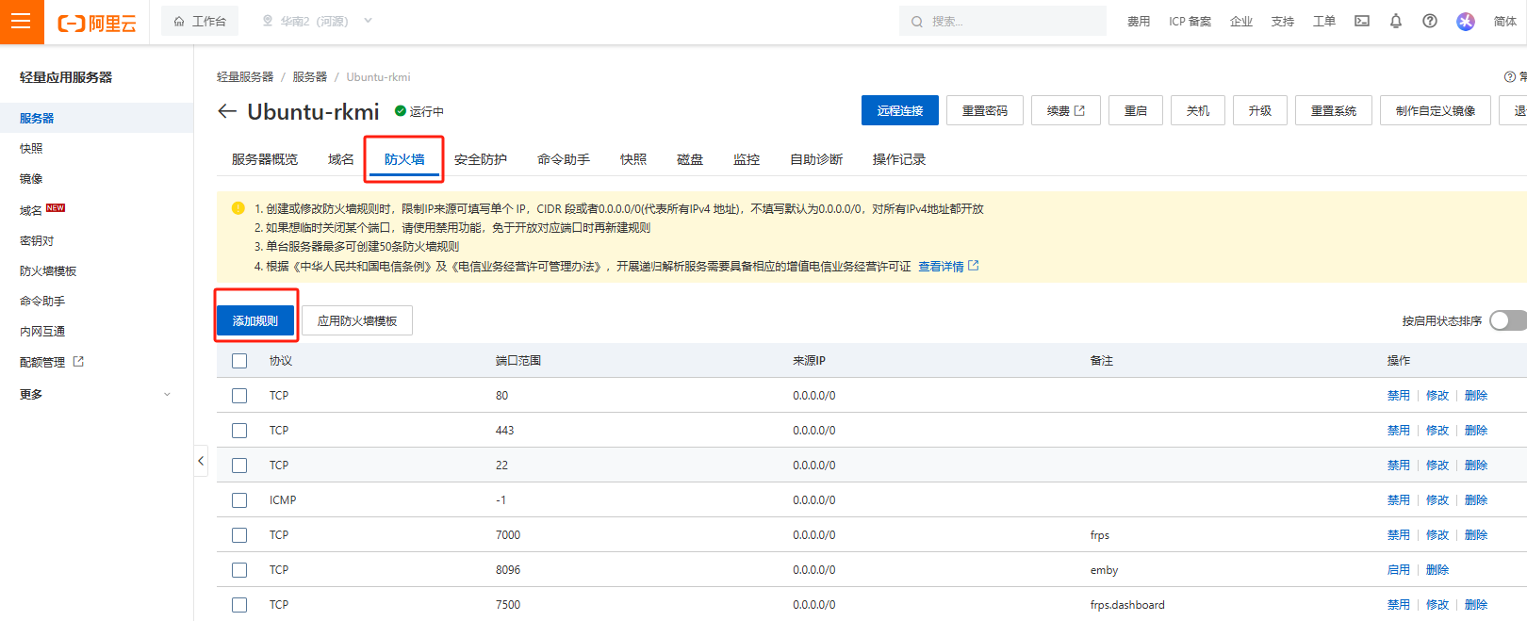This screenshot has height=621, width=1527.
Task: Switch to the 安全防护 tab
Action: coord(480,159)
